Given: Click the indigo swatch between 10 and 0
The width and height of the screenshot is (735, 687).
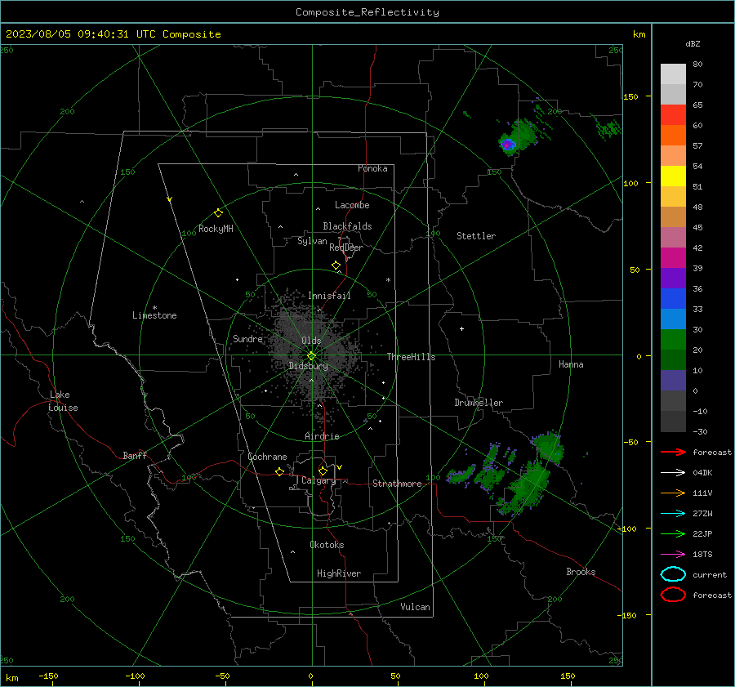Looking at the screenshot, I should [x=673, y=380].
